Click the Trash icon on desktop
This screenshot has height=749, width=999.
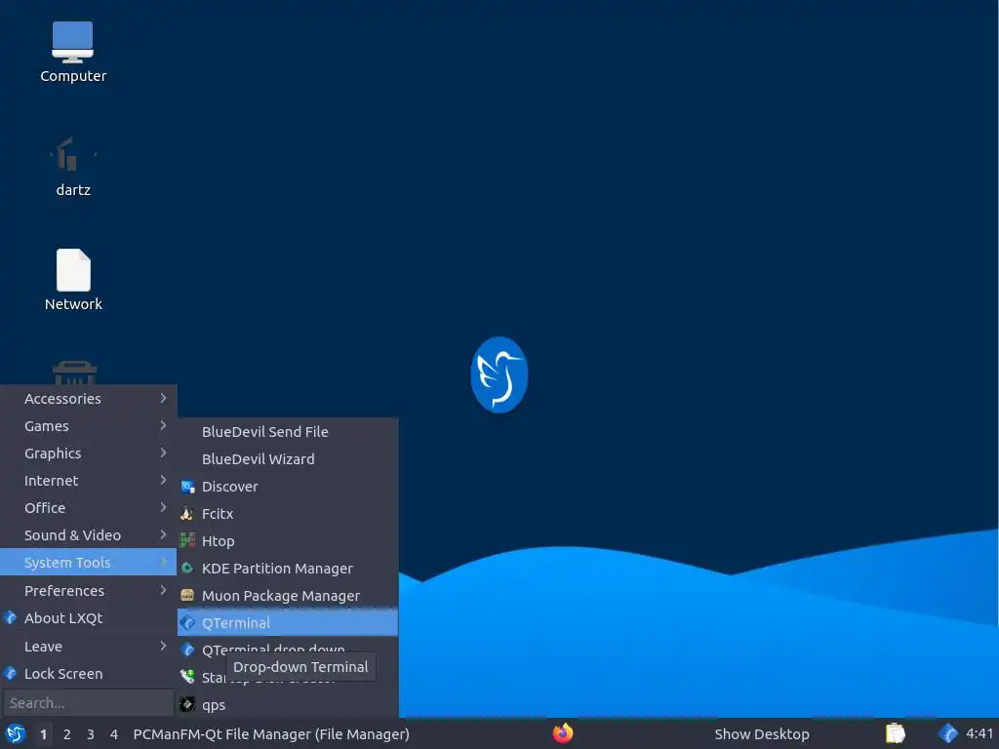pyautogui.click(x=74, y=374)
